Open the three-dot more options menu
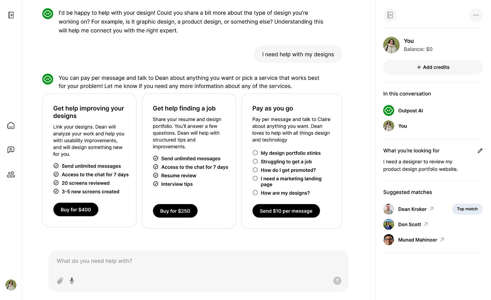The height and width of the screenshot is (300, 491). click(476, 15)
